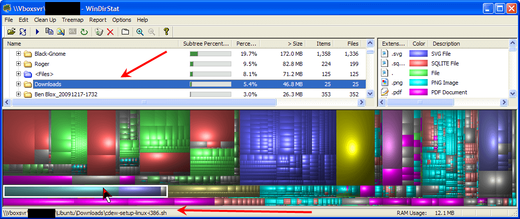The image size is (520, 219).
Task: Click the Roger folder icon
Action: [x=27, y=64]
